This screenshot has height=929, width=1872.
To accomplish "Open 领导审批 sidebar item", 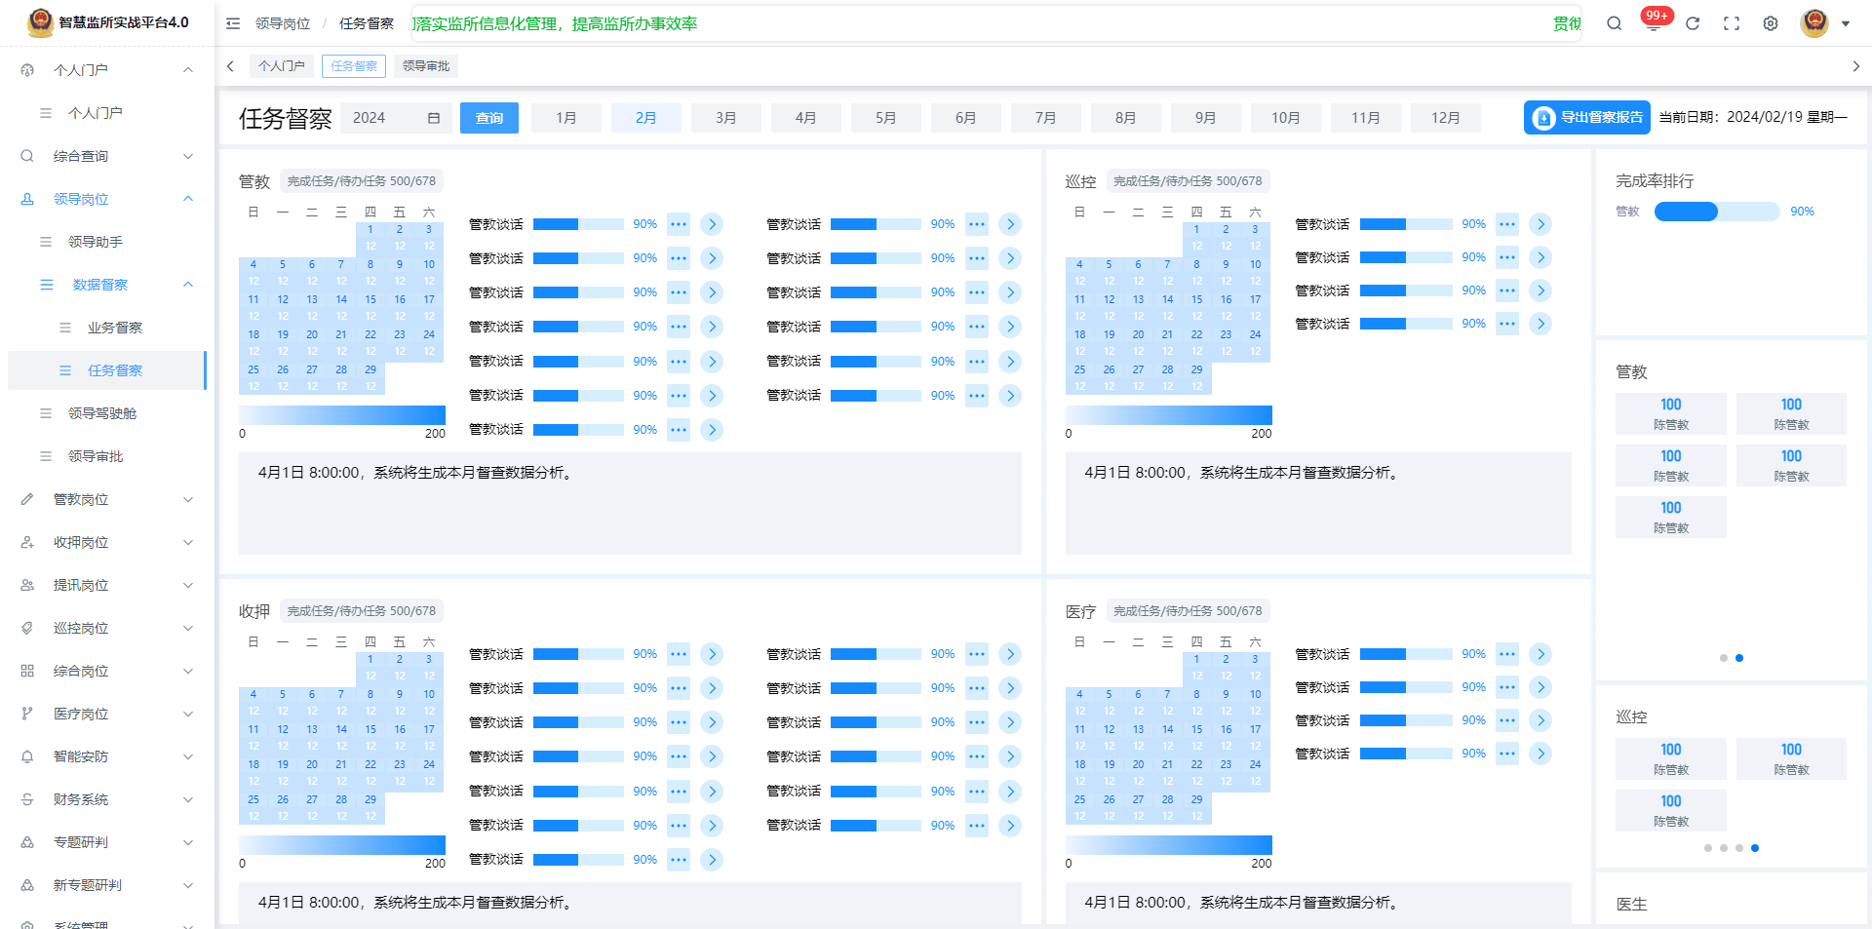I will tap(107, 456).
